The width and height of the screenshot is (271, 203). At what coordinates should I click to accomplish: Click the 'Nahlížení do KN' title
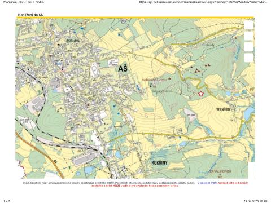(30, 15)
